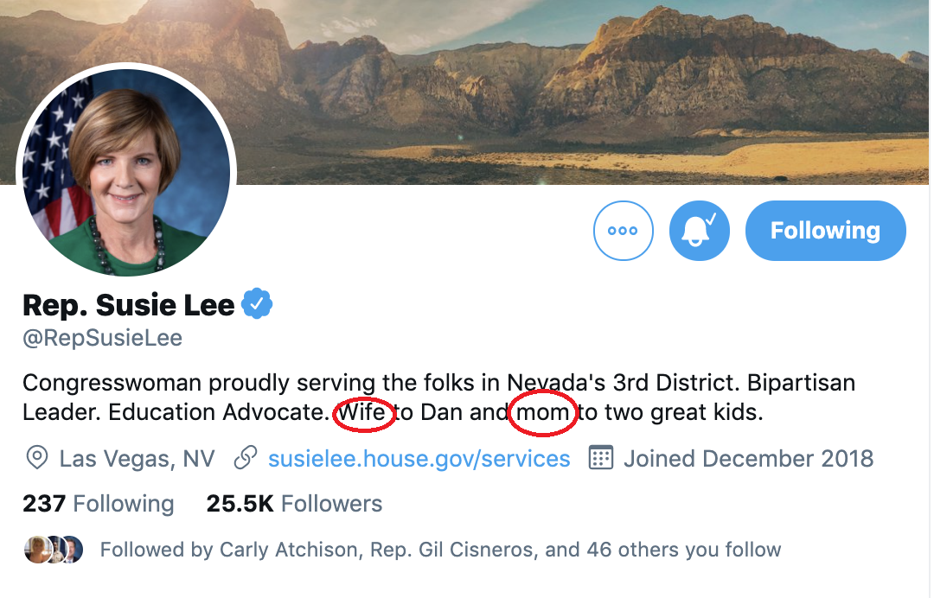This screenshot has height=598, width=934.
Task: Click the location pin icon
Action: point(36,458)
